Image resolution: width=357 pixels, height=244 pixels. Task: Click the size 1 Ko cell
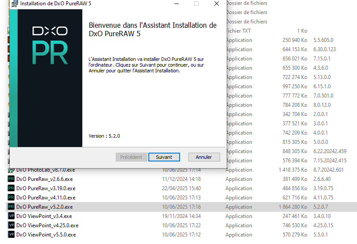[302, 31]
